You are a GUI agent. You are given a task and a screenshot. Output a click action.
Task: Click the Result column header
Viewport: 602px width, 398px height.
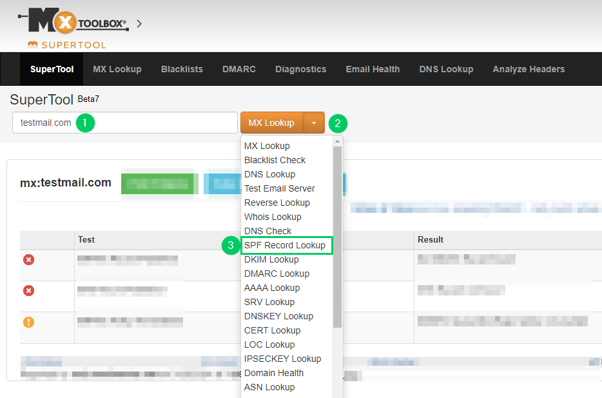click(x=431, y=240)
